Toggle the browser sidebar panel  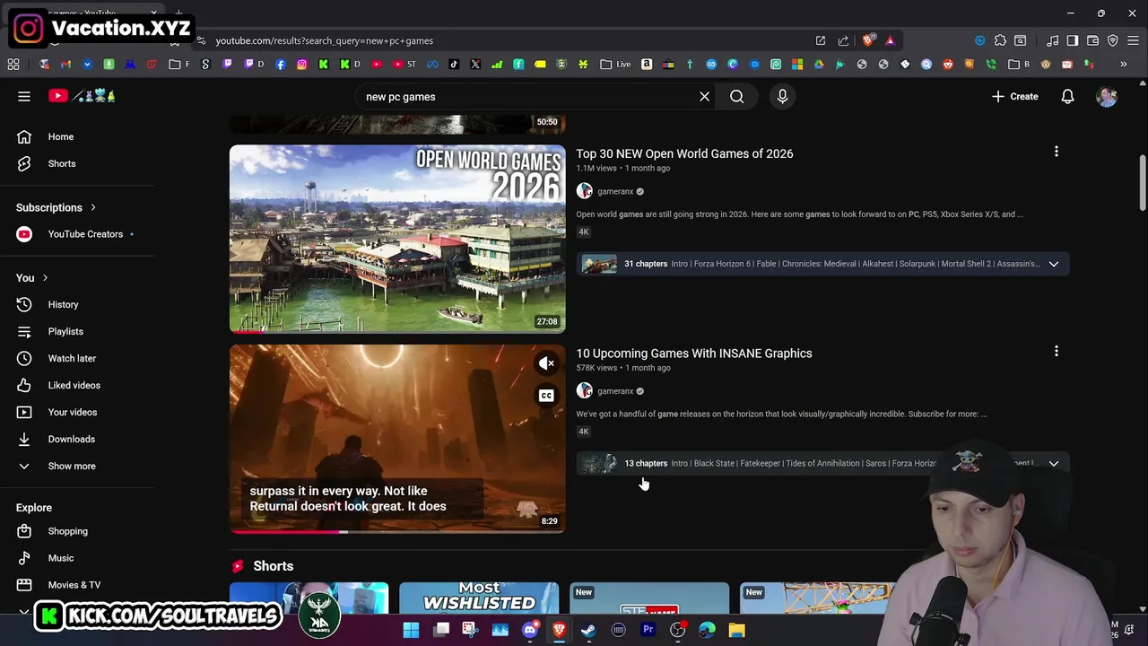(1072, 40)
